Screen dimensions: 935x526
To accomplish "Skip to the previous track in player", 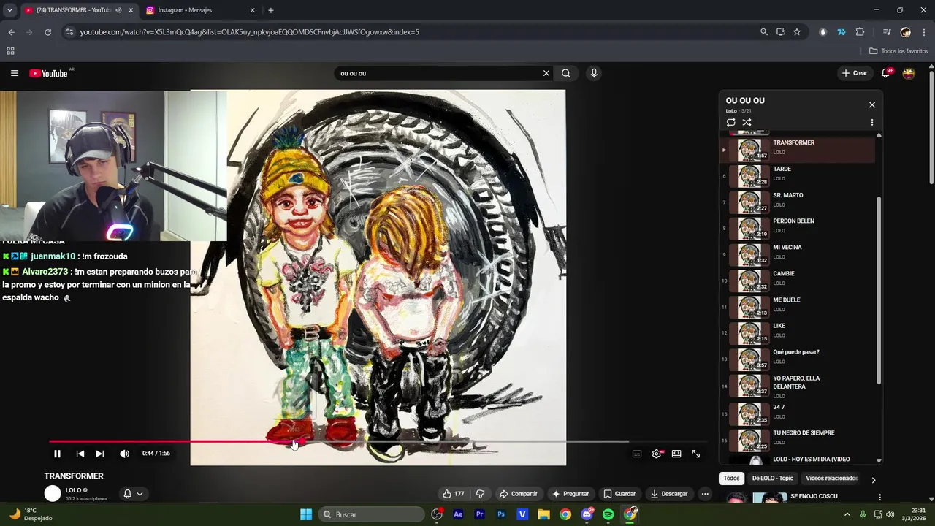I will [80, 454].
